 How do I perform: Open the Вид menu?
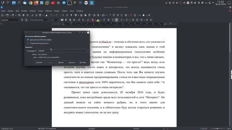[17, 11]
